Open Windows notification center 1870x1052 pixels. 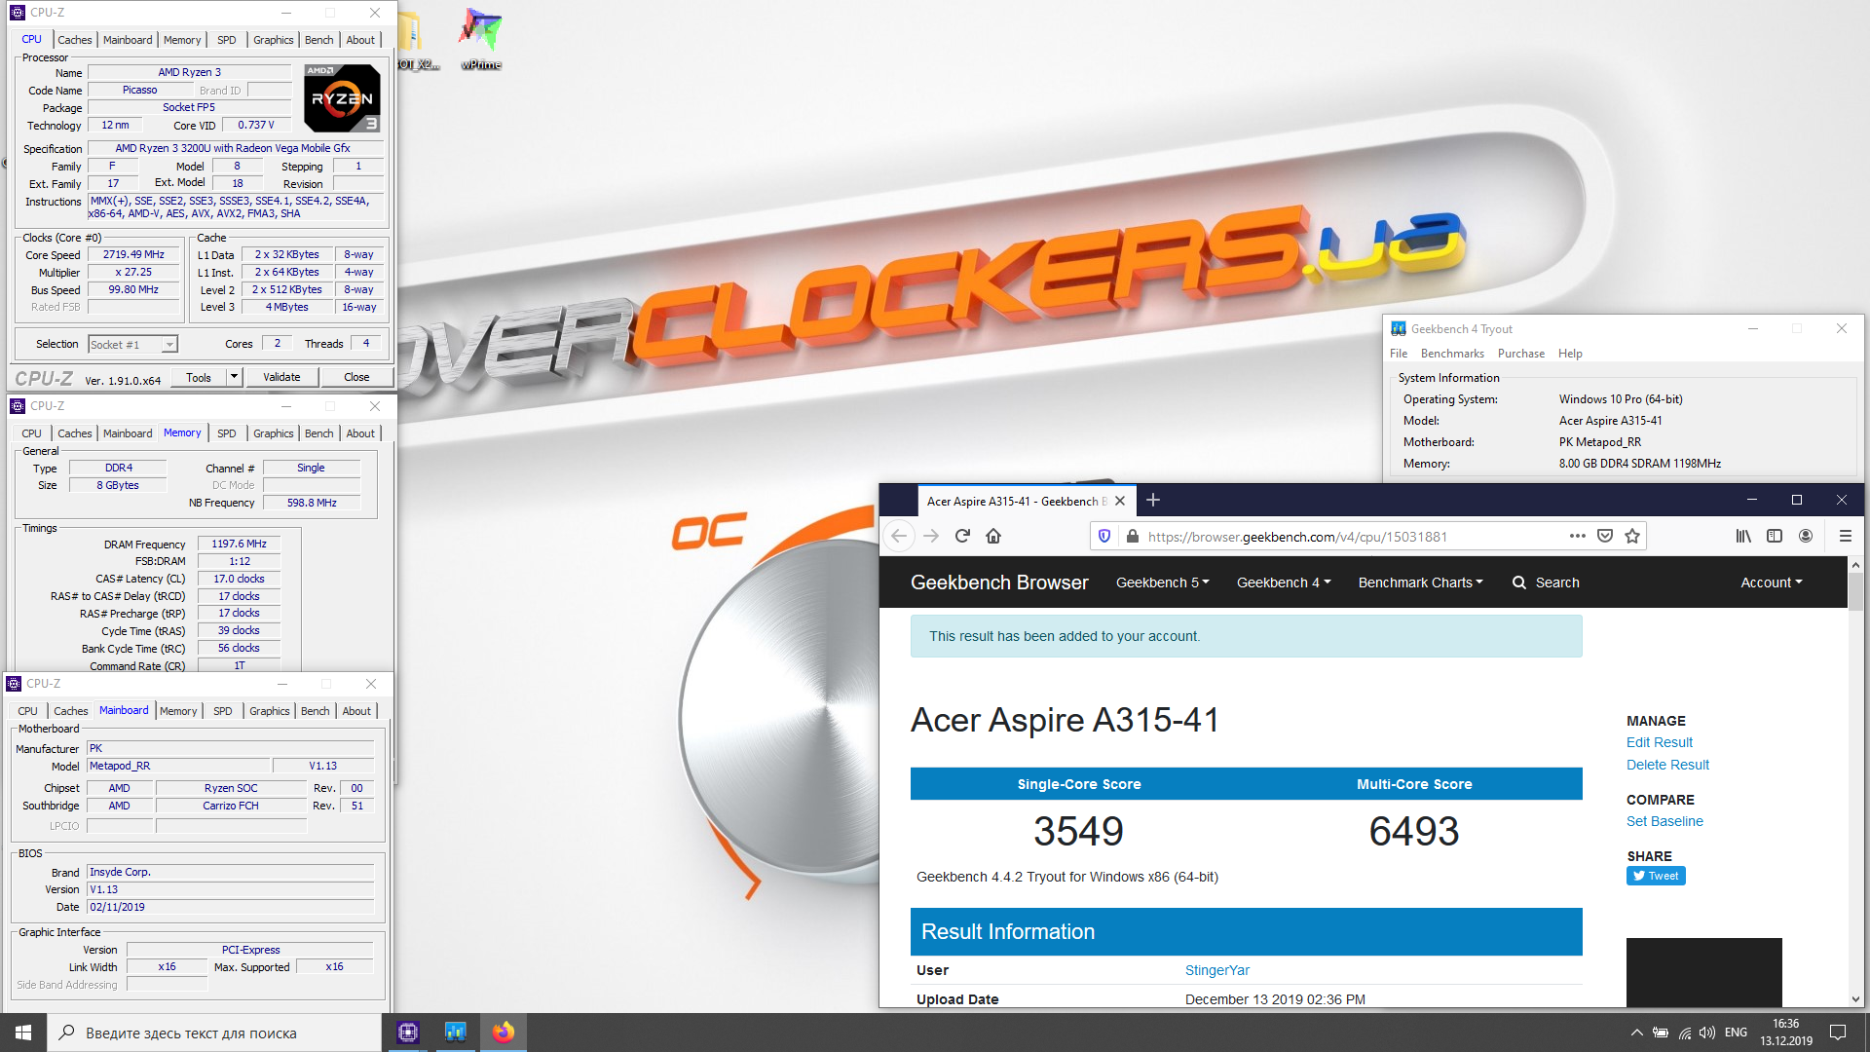click(x=1838, y=1033)
